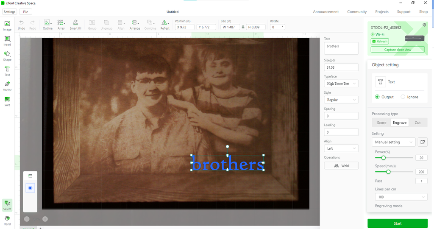
Task: Open the File menu
Action: tap(25, 12)
